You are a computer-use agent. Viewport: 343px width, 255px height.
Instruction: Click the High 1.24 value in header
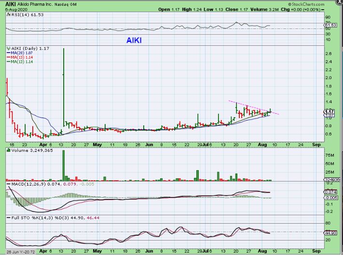[x=192, y=10]
